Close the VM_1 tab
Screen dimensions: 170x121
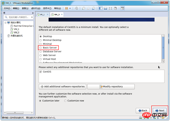click(48, 15)
